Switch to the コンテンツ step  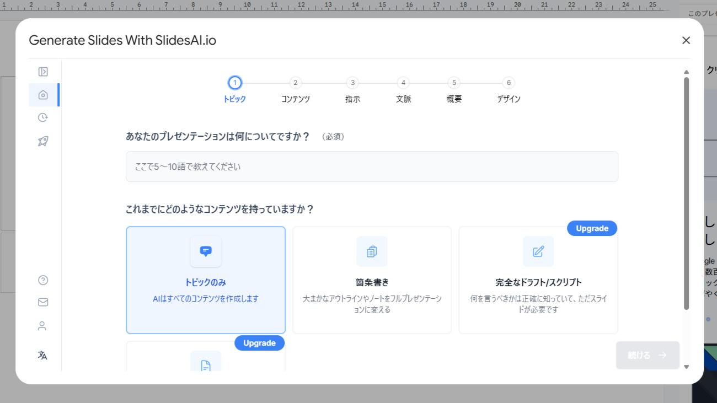[x=296, y=83]
